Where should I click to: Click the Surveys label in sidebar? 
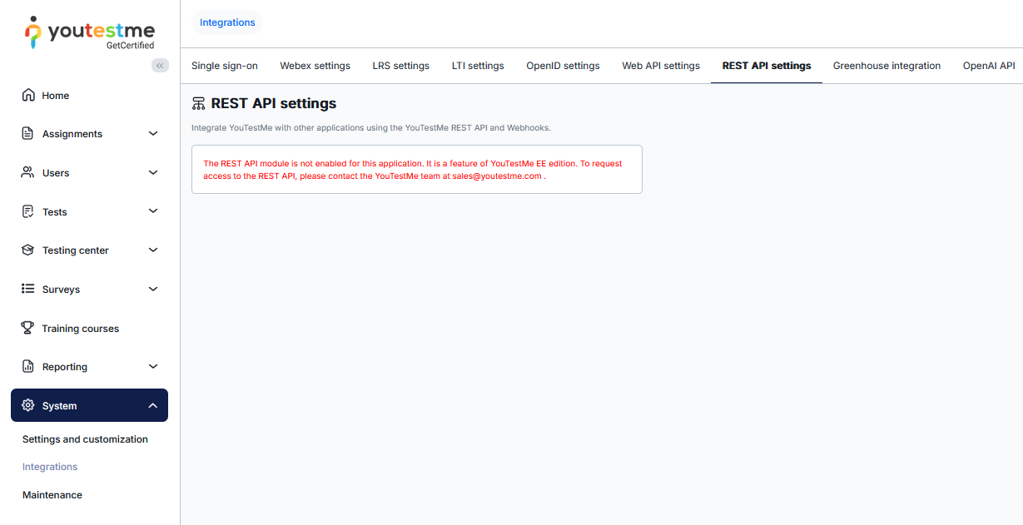tap(62, 290)
